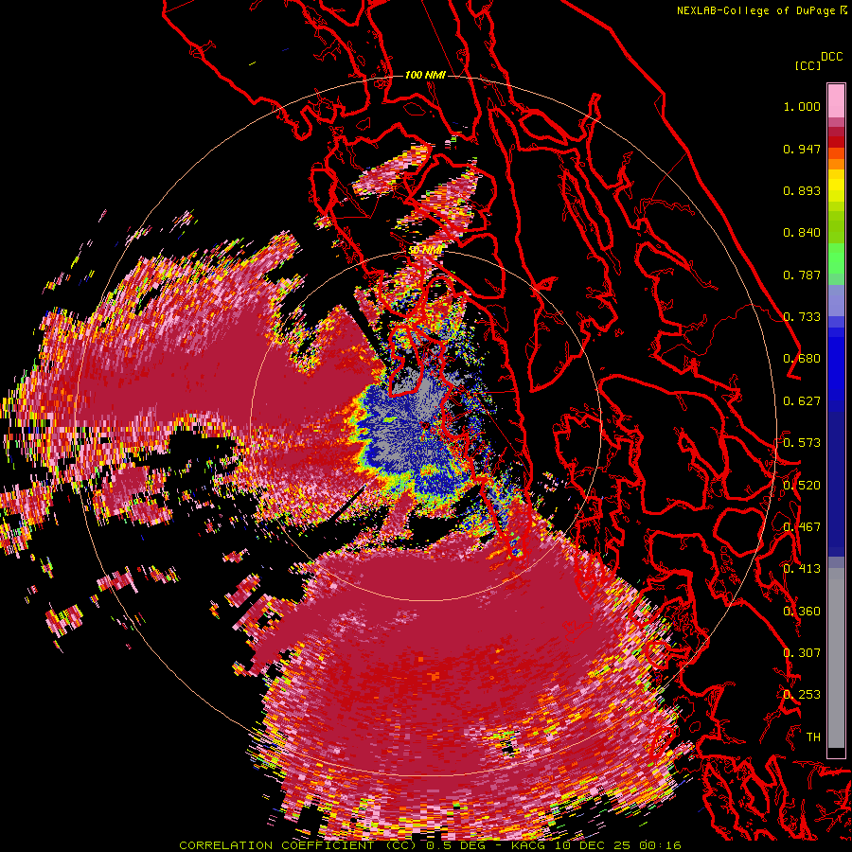Select the 0.573 legend value

click(802, 443)
